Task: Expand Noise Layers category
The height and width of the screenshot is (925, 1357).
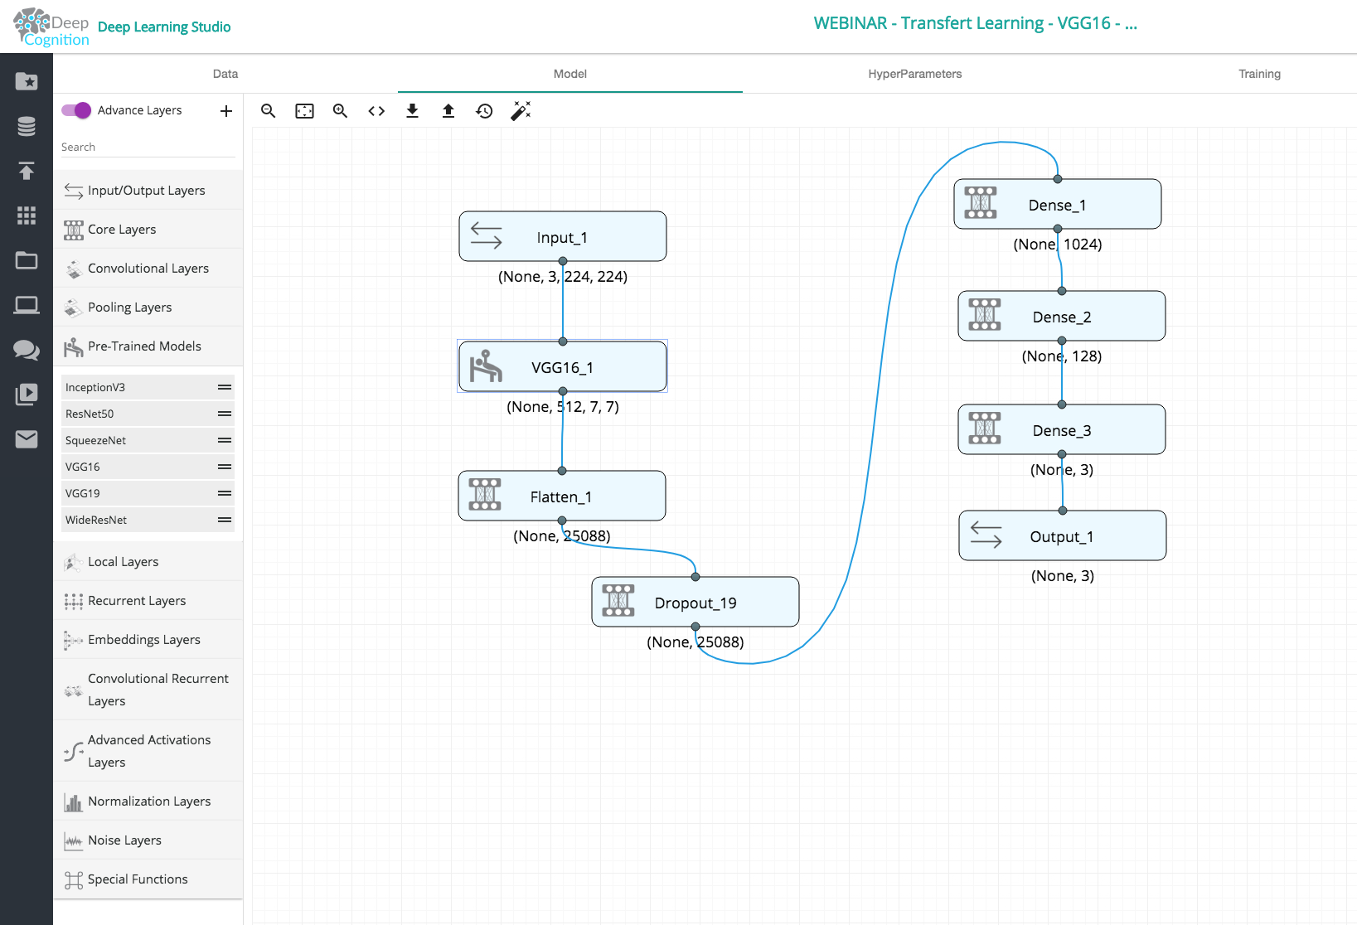Action: click(x=148, y=840)
